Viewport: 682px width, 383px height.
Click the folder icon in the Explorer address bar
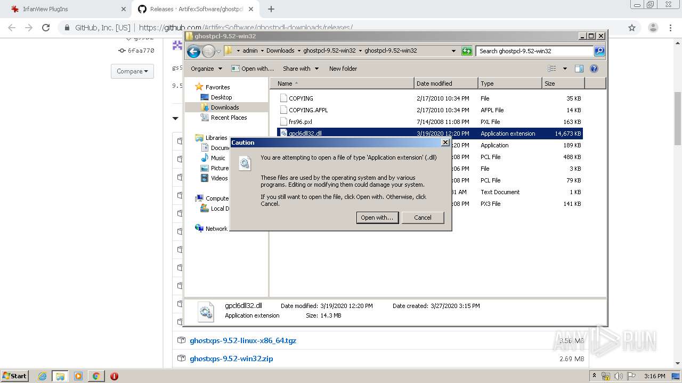click(228, 51)
